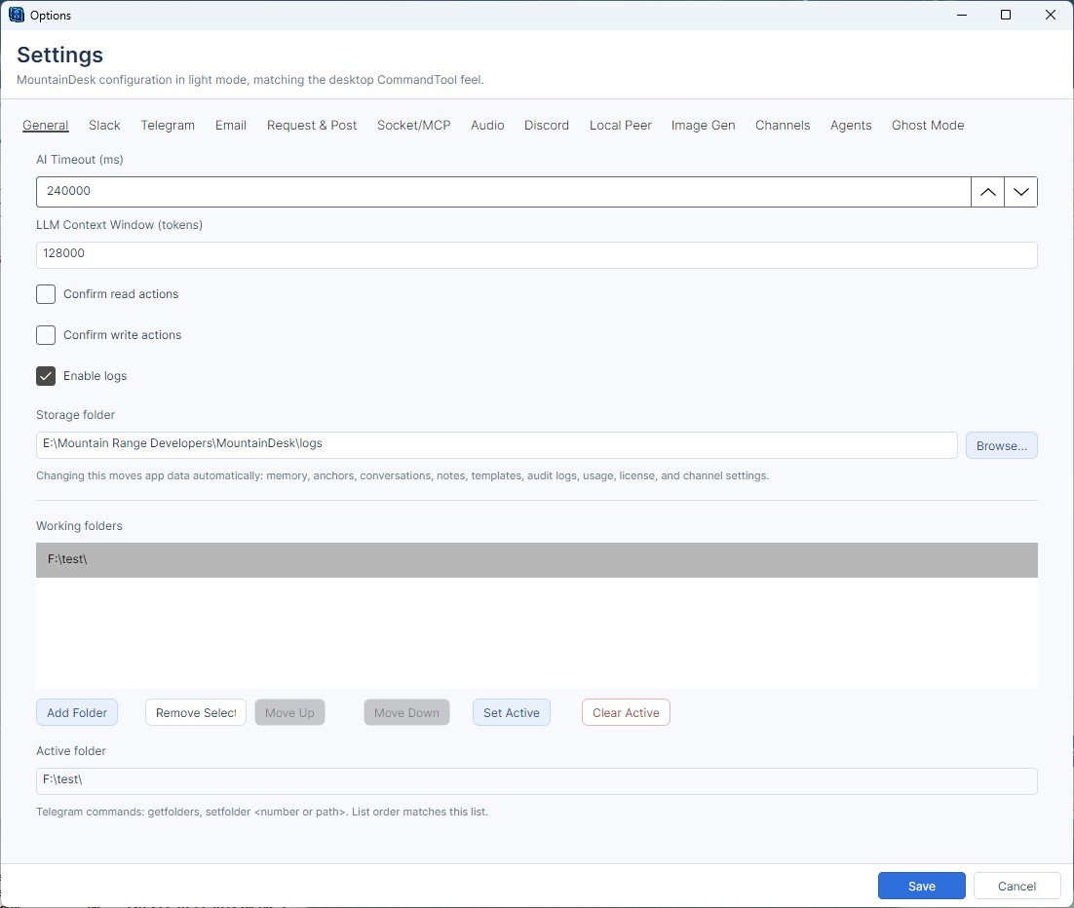Click the Options window app icon
This screenshot has height=908, width=1074.
tap(17, 15)
